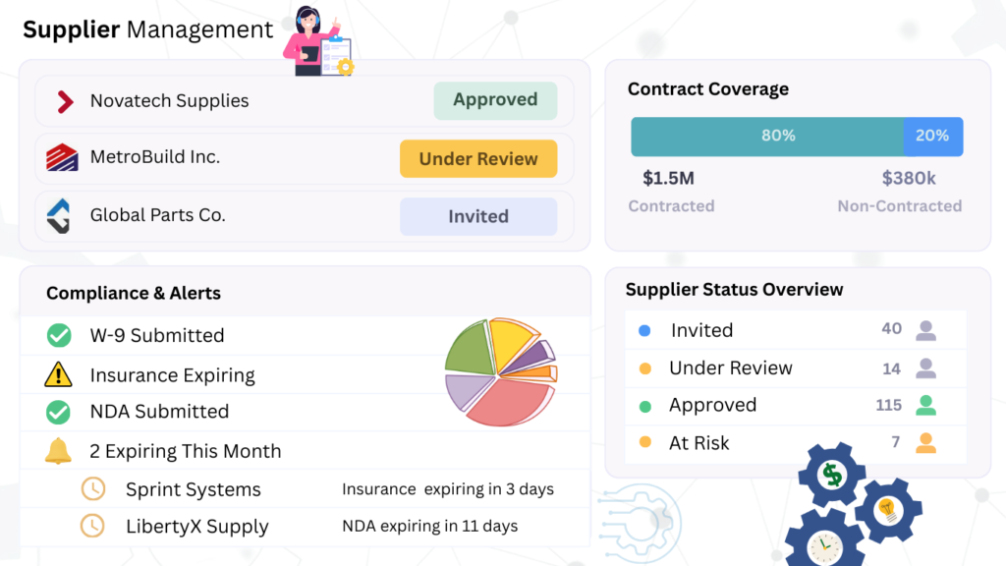Click the orange person icon for At Risk
Viewport: 1006px width, 566px height.
[x=924, y=443]
